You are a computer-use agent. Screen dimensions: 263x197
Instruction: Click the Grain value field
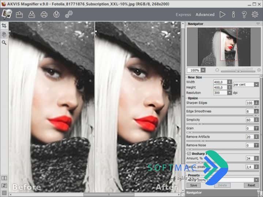(250, 128)
